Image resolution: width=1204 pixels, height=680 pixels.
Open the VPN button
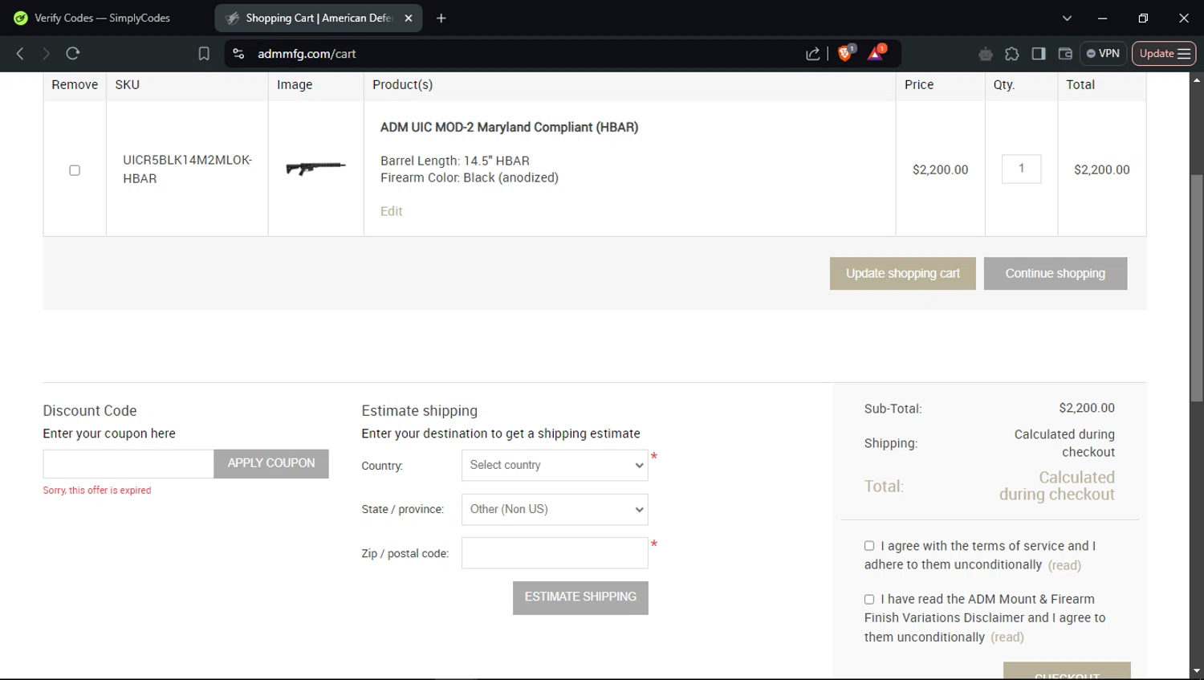(x=1103, y=54)
